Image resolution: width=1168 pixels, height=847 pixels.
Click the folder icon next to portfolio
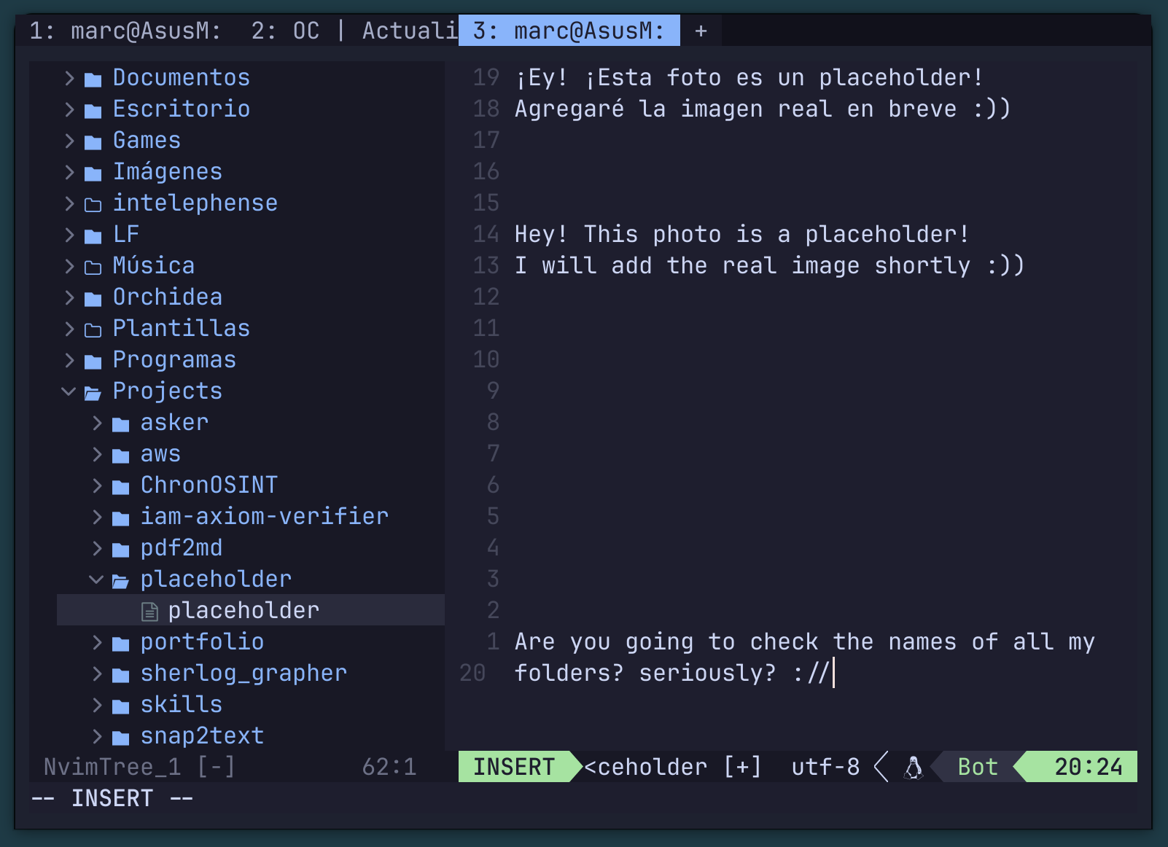pos(120,641)
